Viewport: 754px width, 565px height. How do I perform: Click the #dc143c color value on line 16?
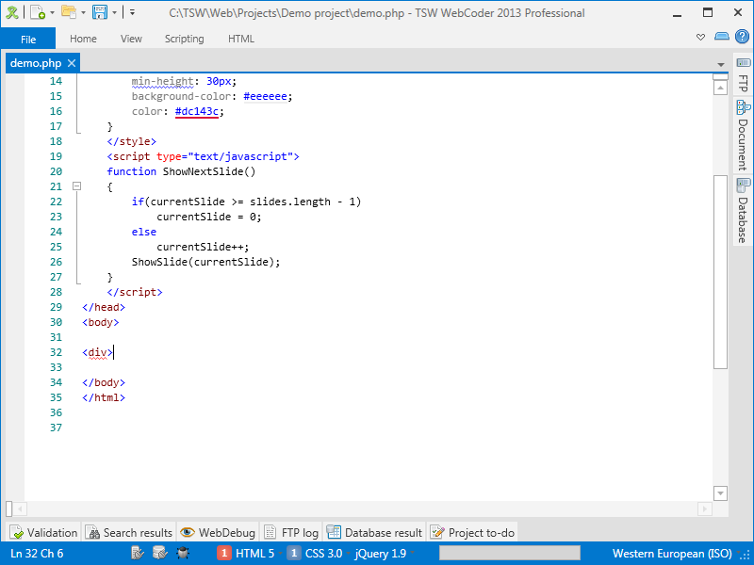[x=198, y=111]
